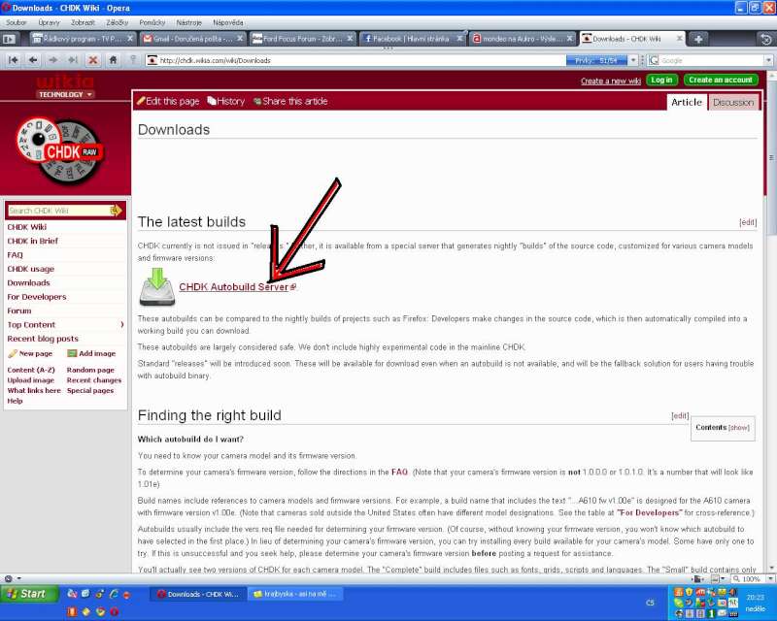Viewport: 777px width, 621px height.
Task: Show the Contents table of contents
Action: [x=739, y=427]
